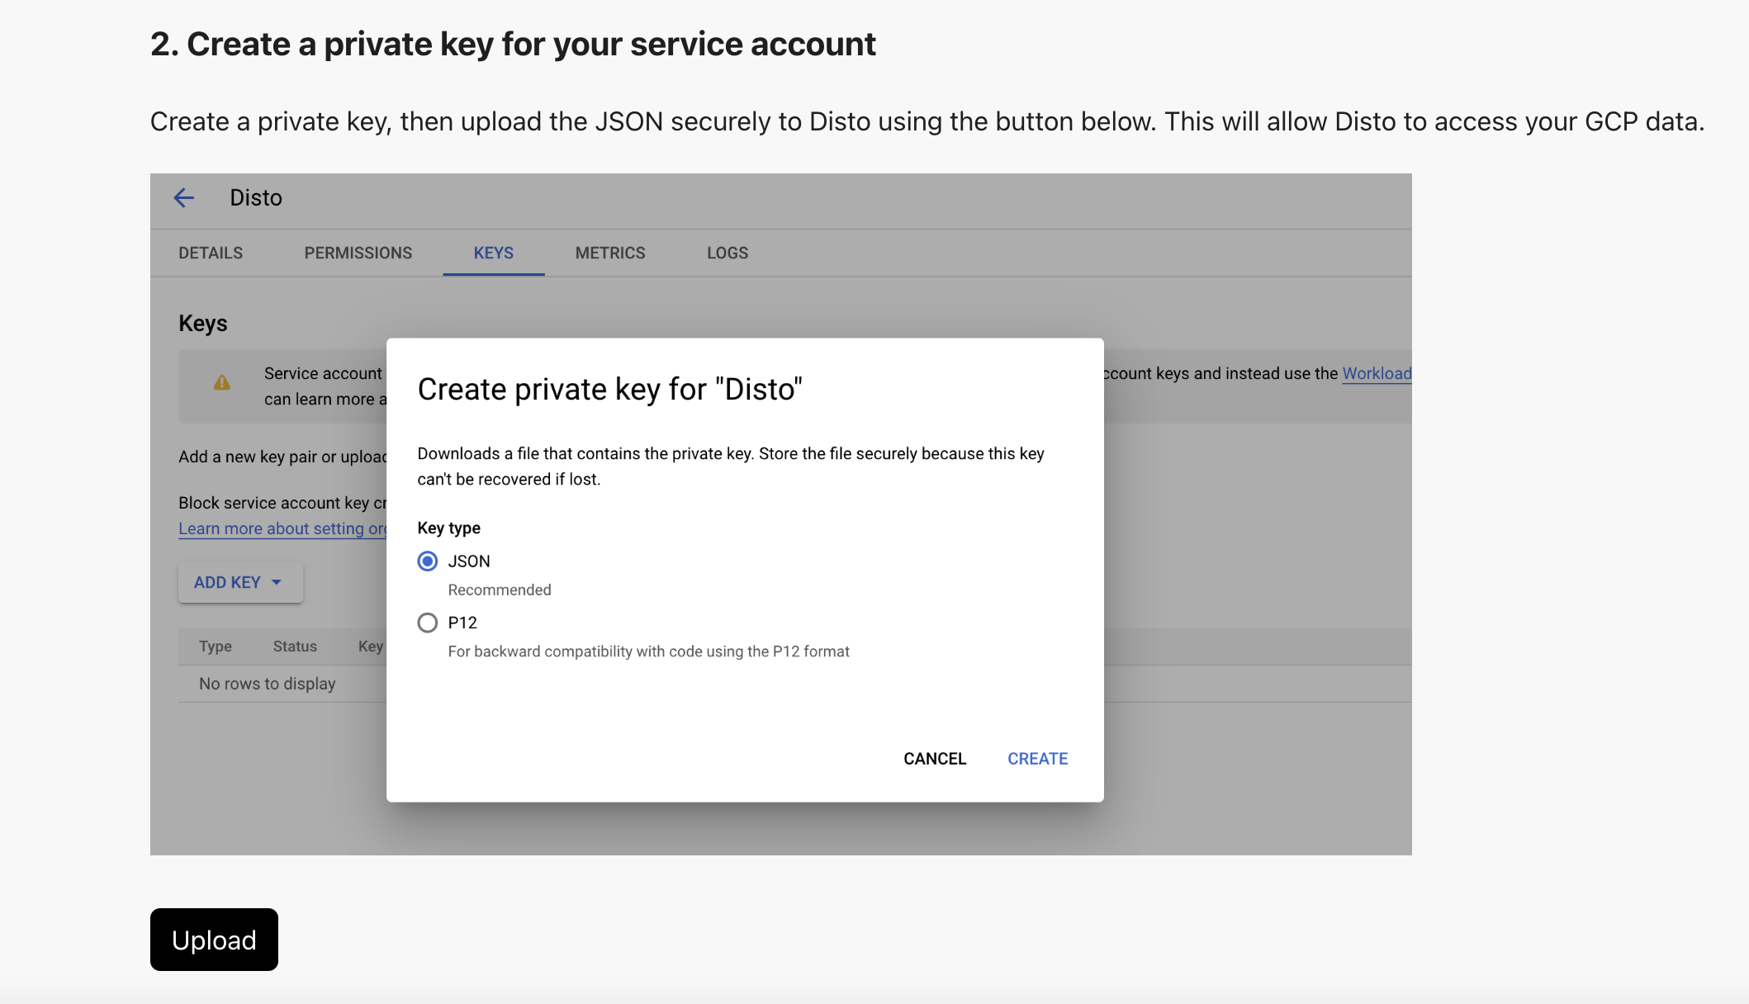
Task: Click the back arrow next to Disto
Action: click(183, 197)
